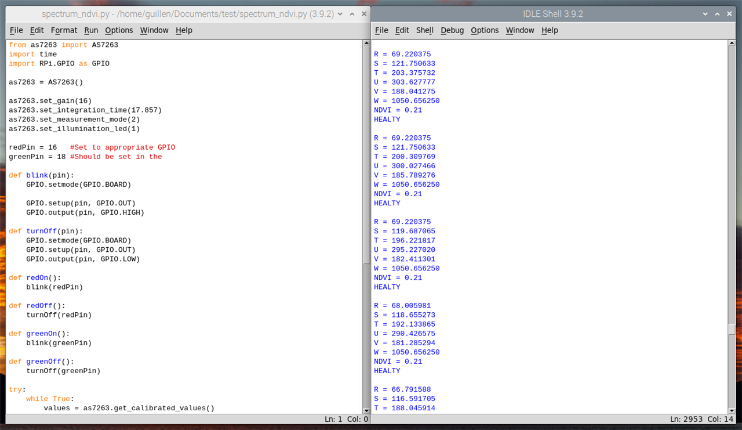Click the 'Ln: 2953' indicator in the Shell status bar
This screenshot has height=430, width=742.
coord(686,419)
